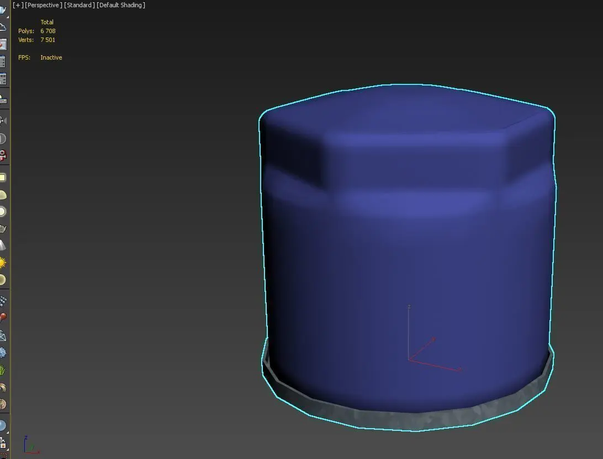Click the FPS value 'Inactive'

(x=51, y=57)
